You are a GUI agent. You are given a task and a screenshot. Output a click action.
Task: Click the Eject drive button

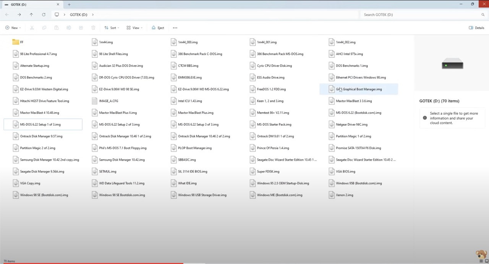tap(158, 28)
